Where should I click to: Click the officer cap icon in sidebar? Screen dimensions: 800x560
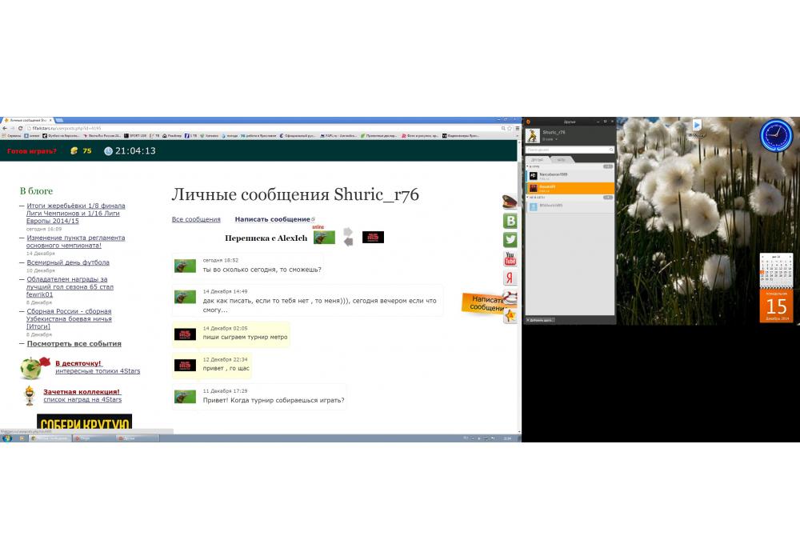(510, 202)
